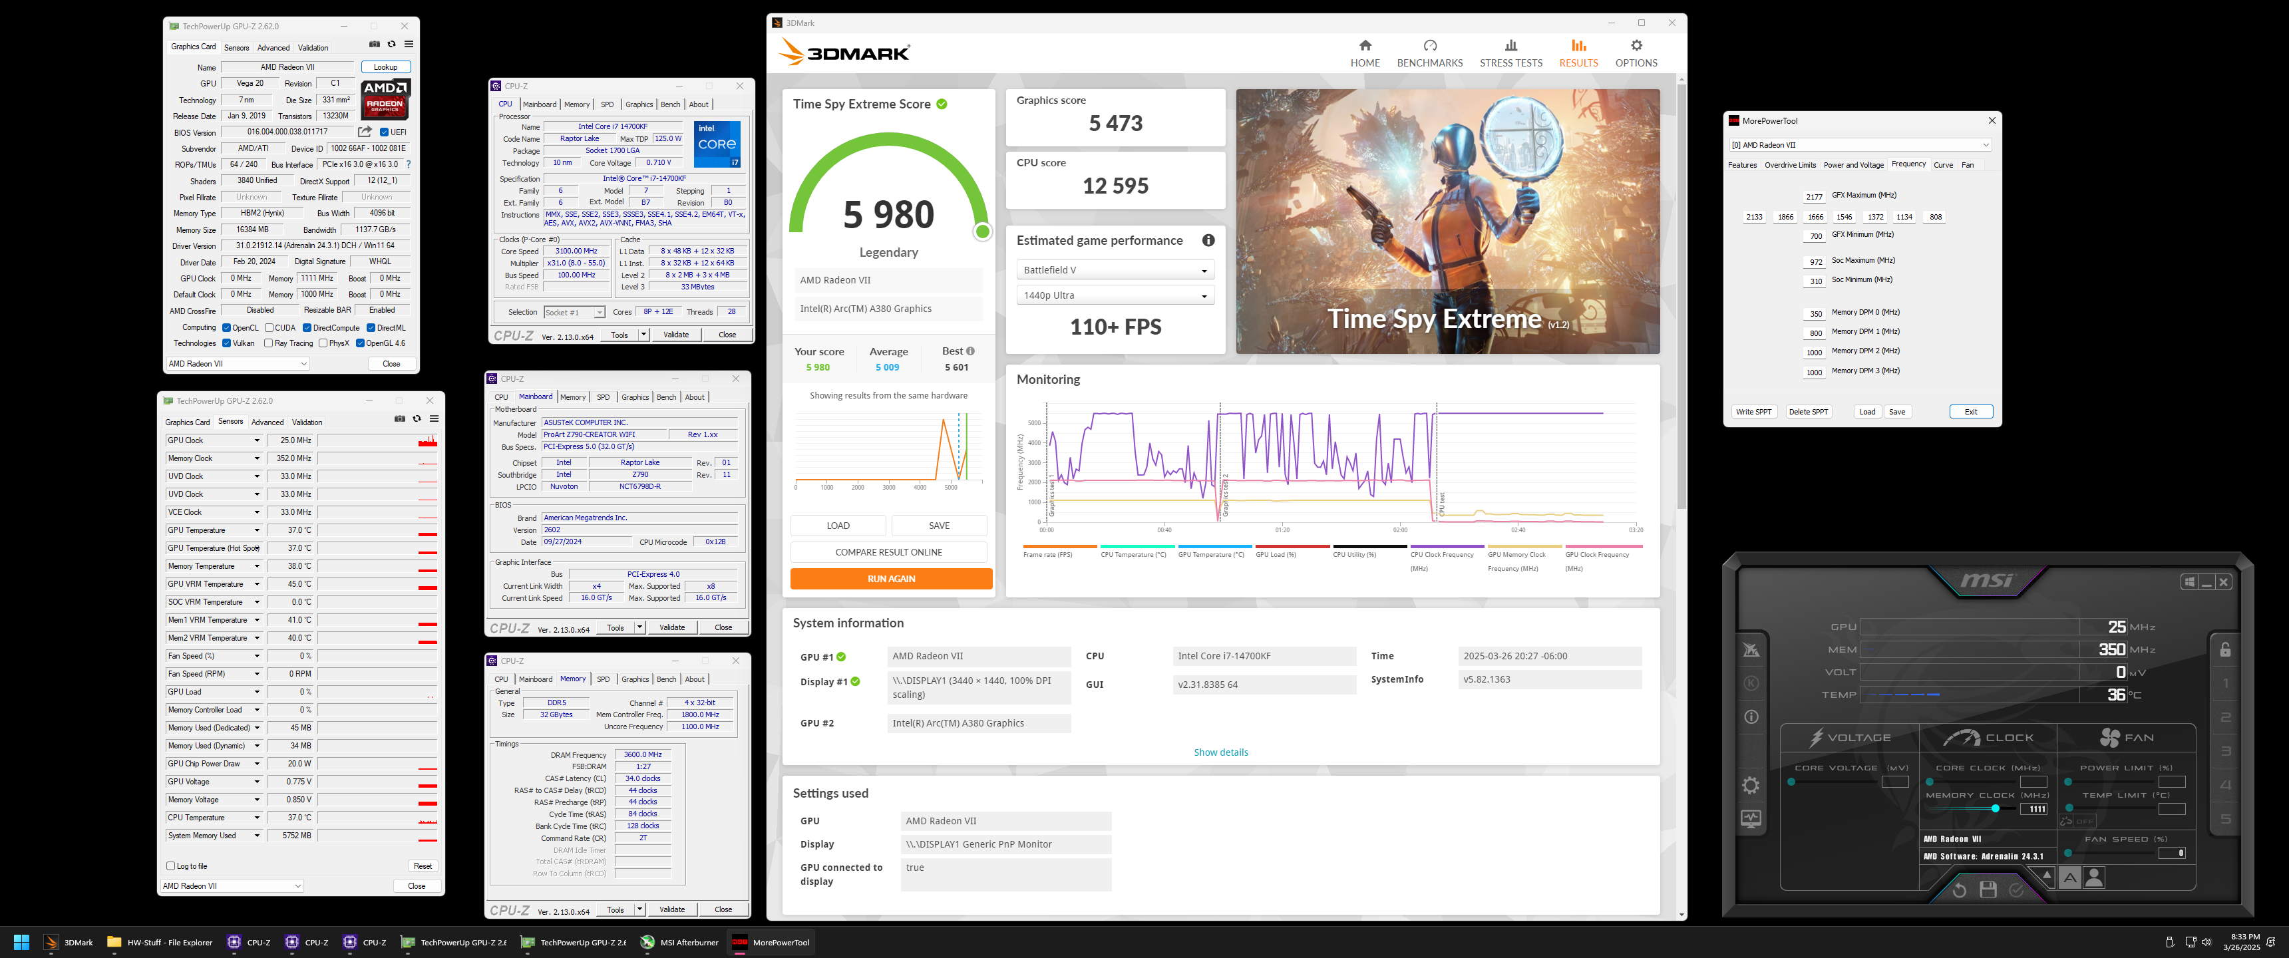Image resolution: width=2289 pixels, height=958 pixels.
Task: Click the Estimated game performance info icon
Action: click(1208, 240)
